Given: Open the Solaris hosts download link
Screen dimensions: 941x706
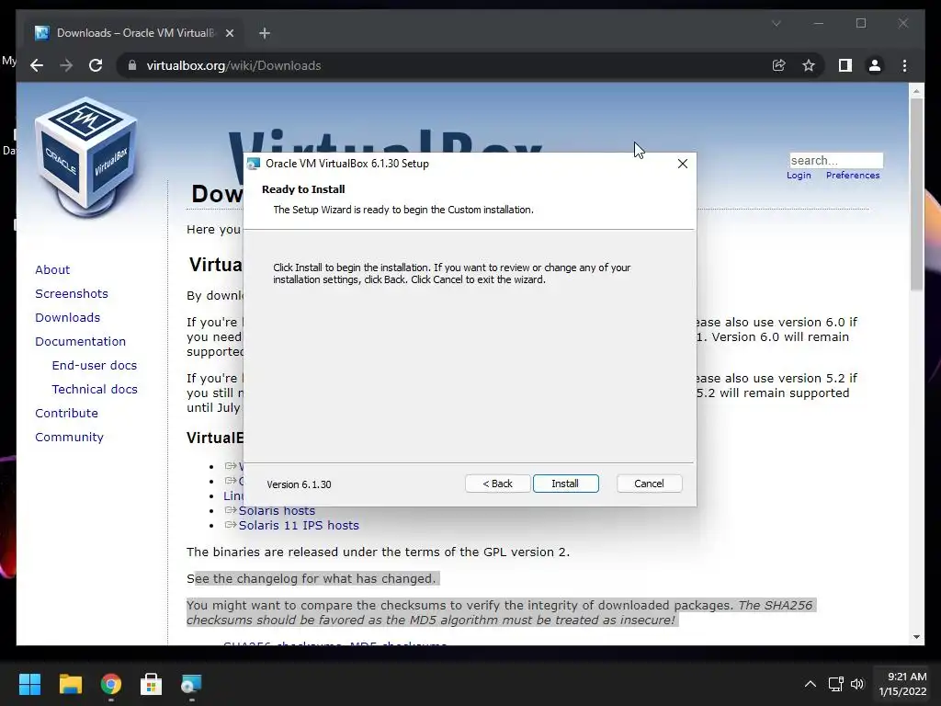Looking at the screenshot, I should point(277,510).
